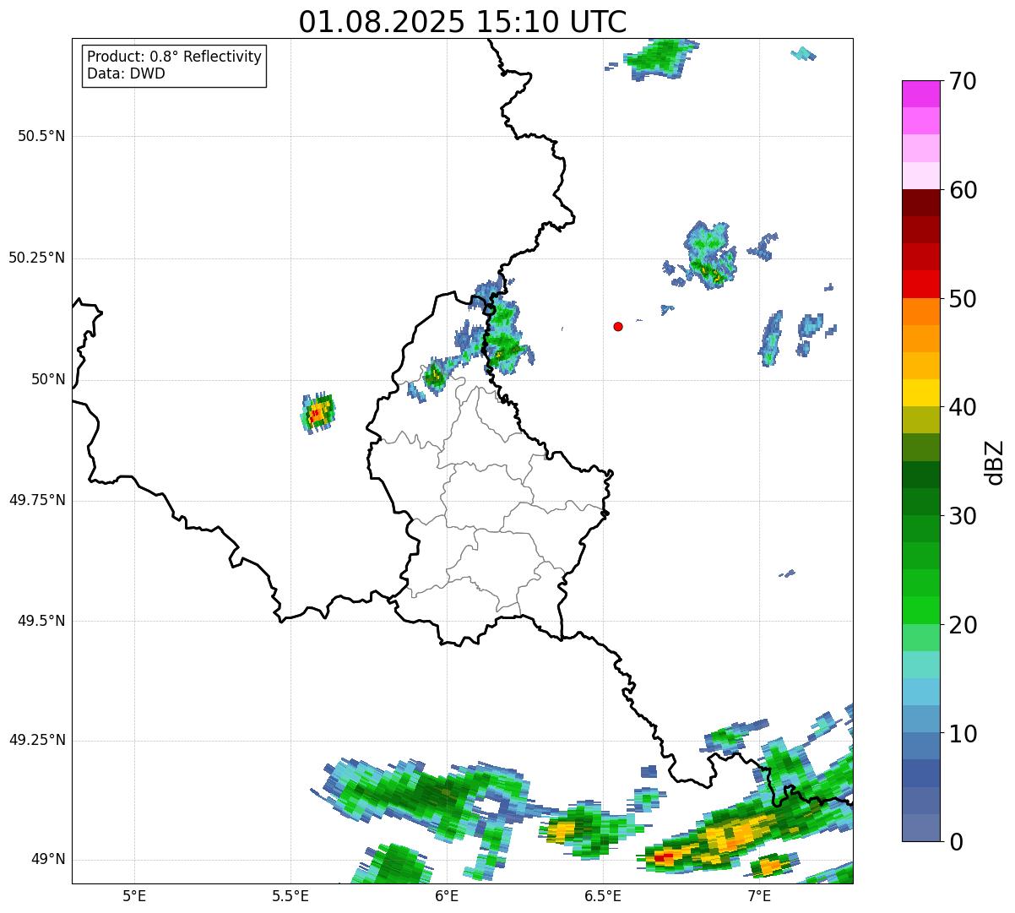Click the 7°E longitude label
This screenshot has width=1015, height=913.
tap(759, 896)
